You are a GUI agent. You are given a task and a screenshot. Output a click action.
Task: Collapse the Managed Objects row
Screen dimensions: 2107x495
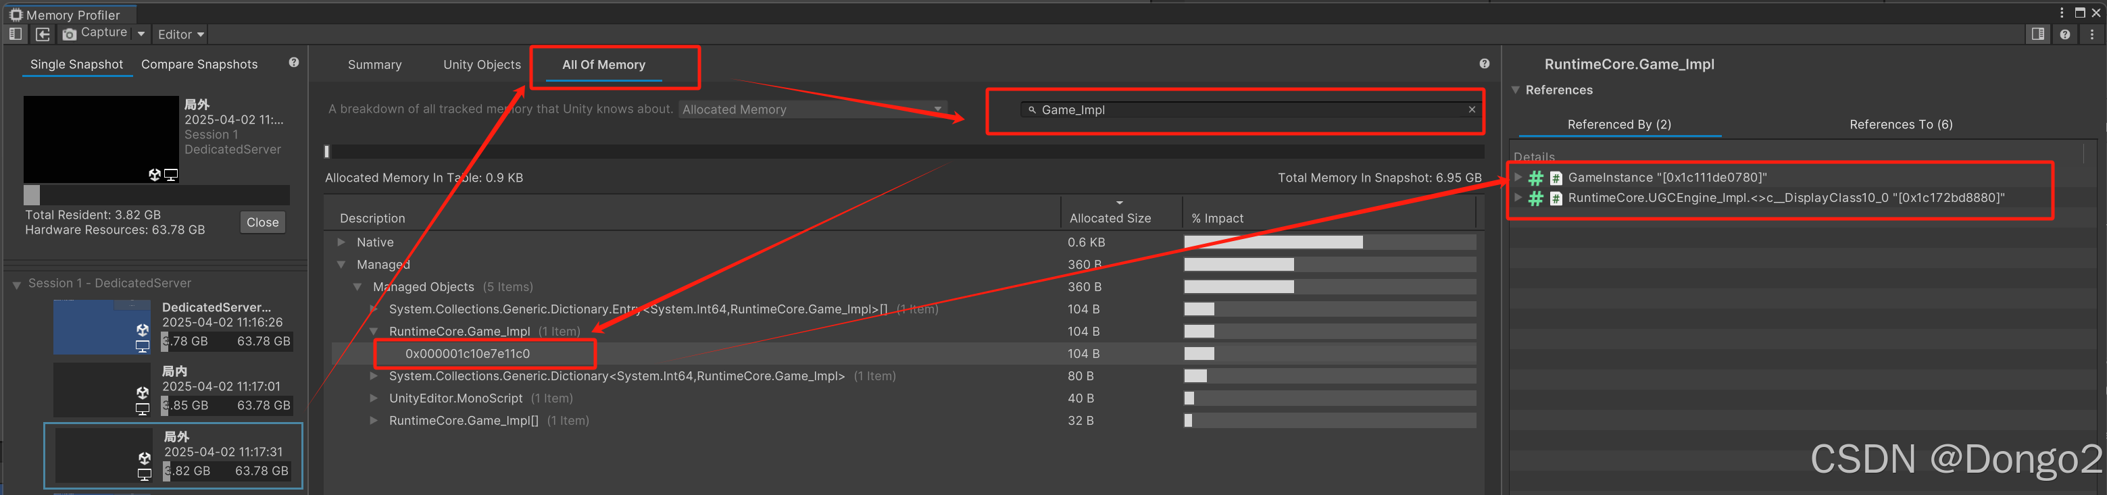[x=357, y=287]
